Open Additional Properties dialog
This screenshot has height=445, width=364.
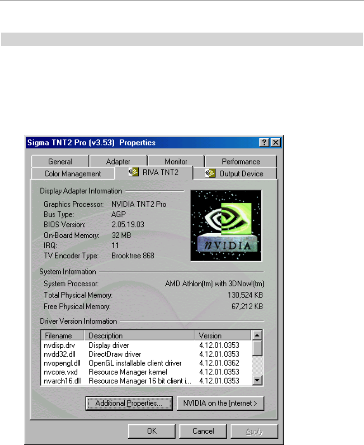pyautogui.click(x=129, y=403)
